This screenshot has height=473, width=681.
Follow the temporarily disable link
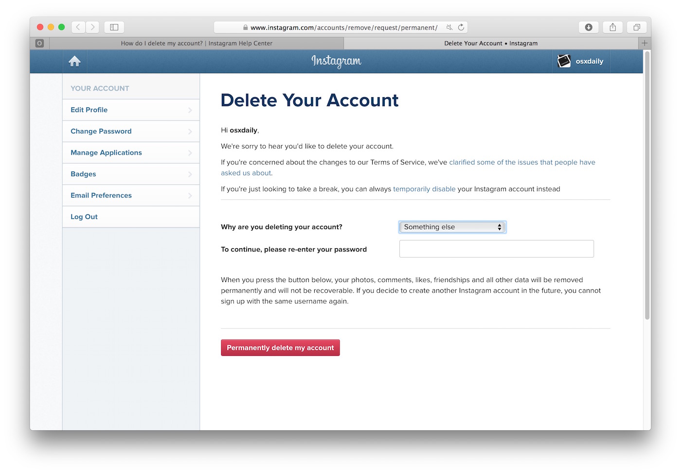point(424,189)
